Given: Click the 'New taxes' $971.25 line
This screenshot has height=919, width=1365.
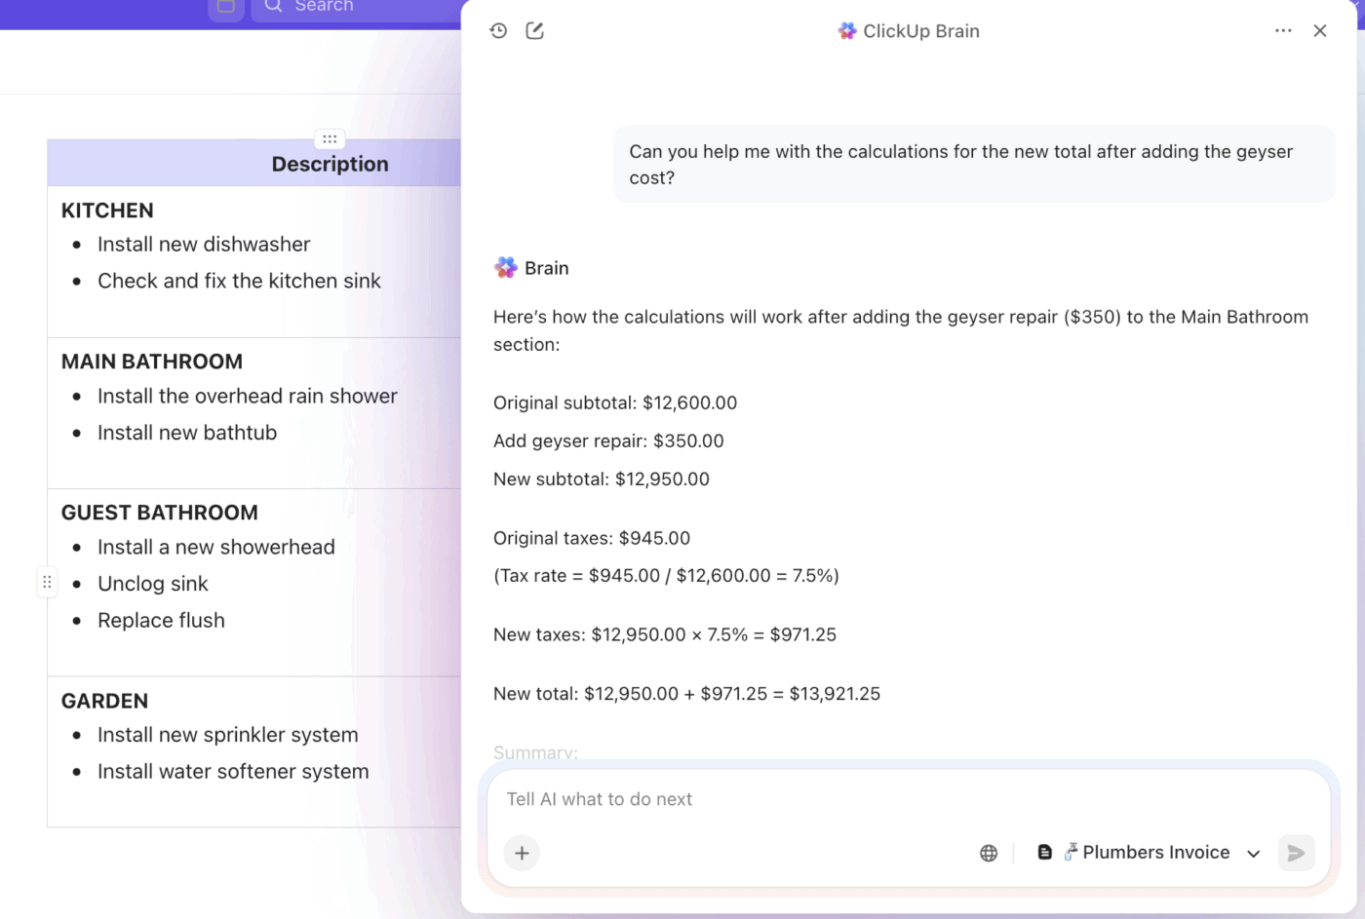Looking at the screenshot, I should [x=665, y=635].
